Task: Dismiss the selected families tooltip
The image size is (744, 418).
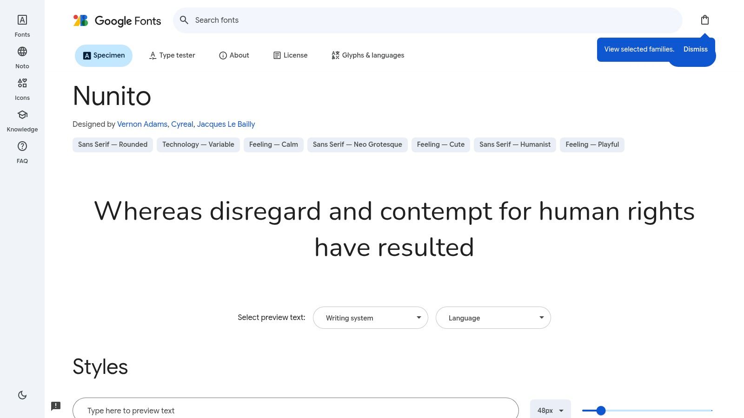Action: [x=696, y=49]
